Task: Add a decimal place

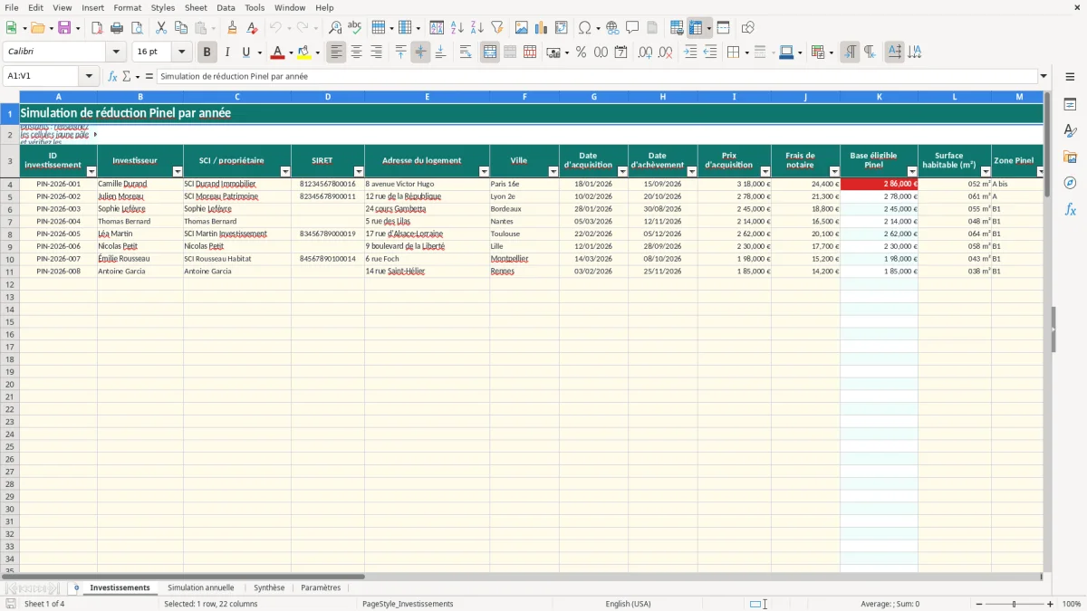Action: pyautogui.click(x=645, y=53)
